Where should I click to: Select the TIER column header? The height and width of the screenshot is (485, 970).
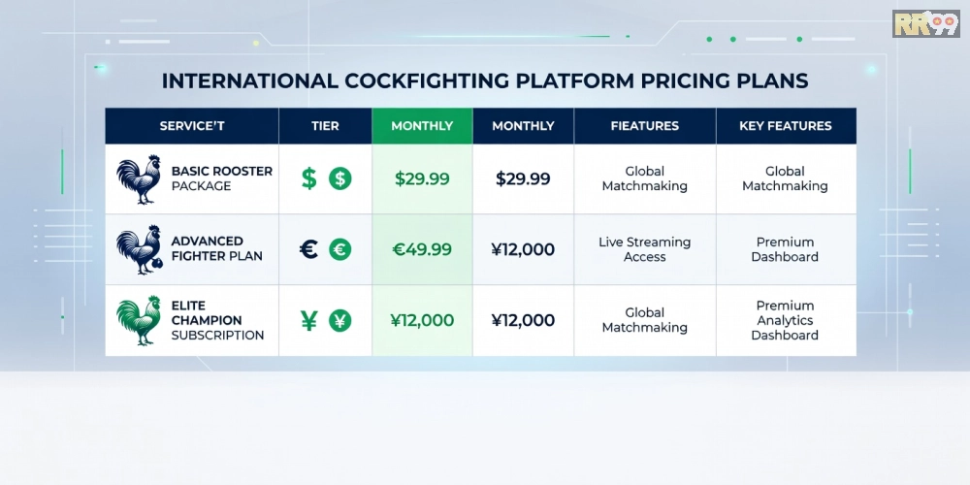325,126
